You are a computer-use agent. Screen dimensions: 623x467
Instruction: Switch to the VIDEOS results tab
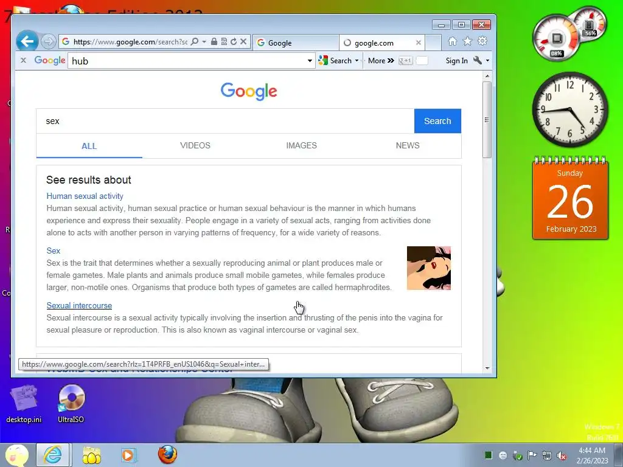[x=195, y=145]
